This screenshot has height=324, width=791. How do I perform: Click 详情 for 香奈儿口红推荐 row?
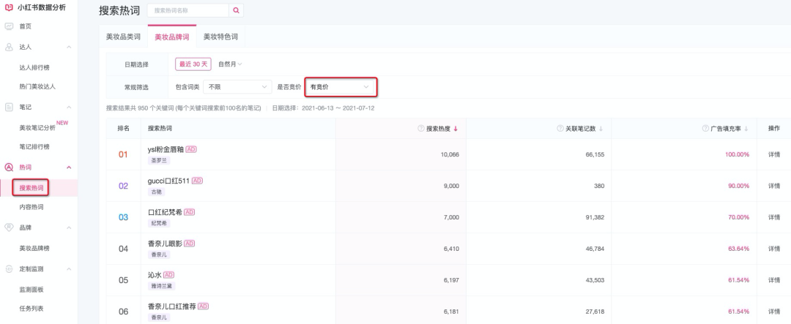point(774,312)
